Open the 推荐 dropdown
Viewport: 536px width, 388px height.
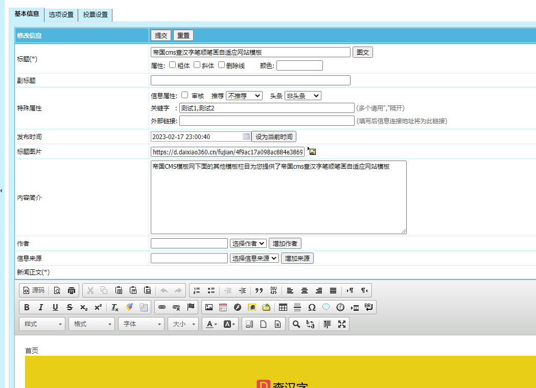(244, 96)
